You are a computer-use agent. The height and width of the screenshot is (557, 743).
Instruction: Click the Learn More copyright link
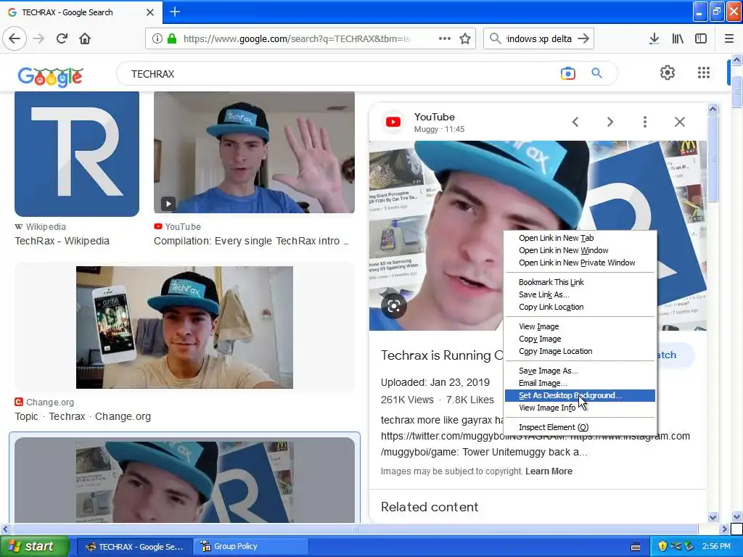[x=549, y=471]
